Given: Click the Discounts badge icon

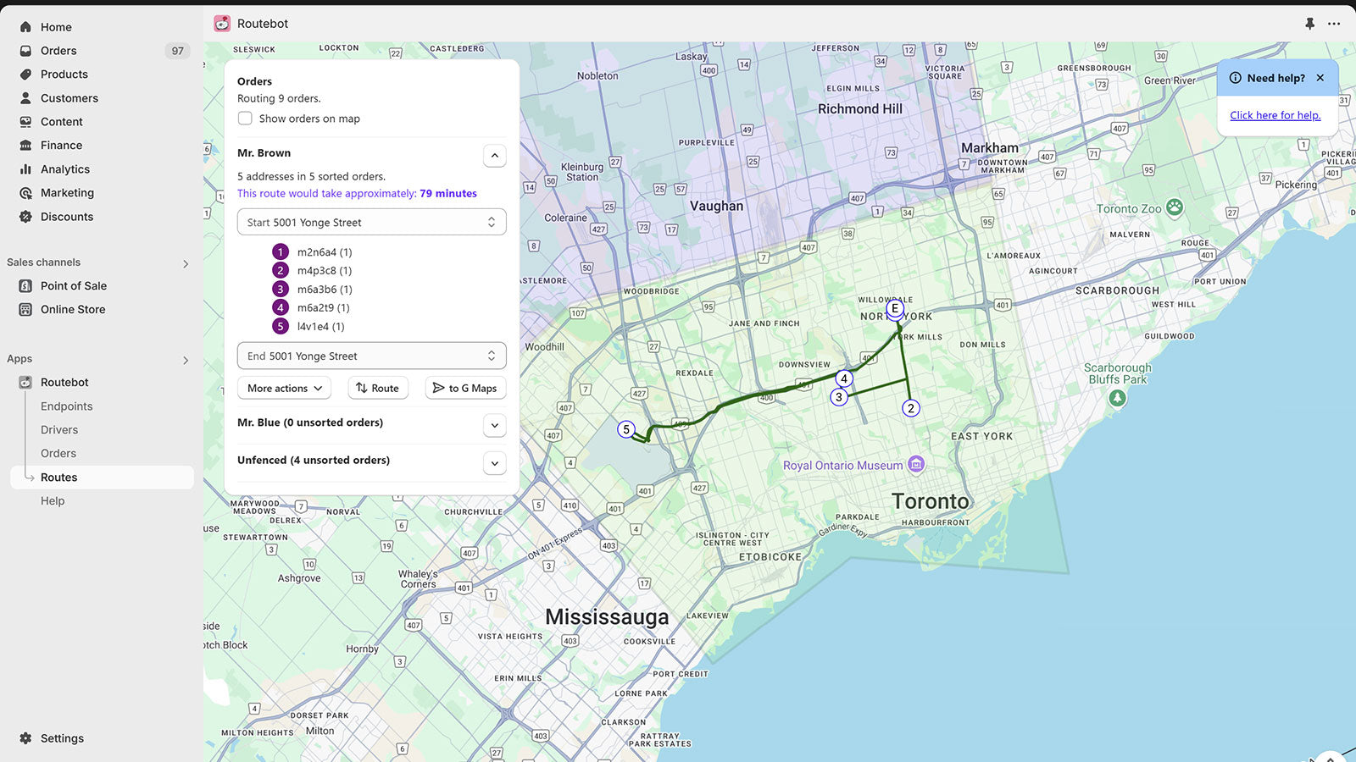Looking at the screenshot, I should (x=25, y=217).
